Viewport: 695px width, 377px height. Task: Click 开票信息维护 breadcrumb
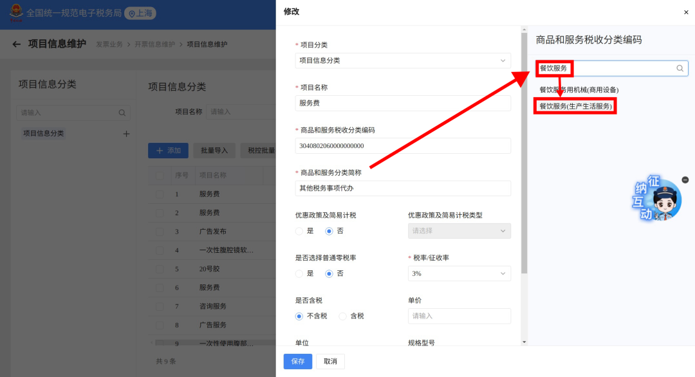point(154,44)
